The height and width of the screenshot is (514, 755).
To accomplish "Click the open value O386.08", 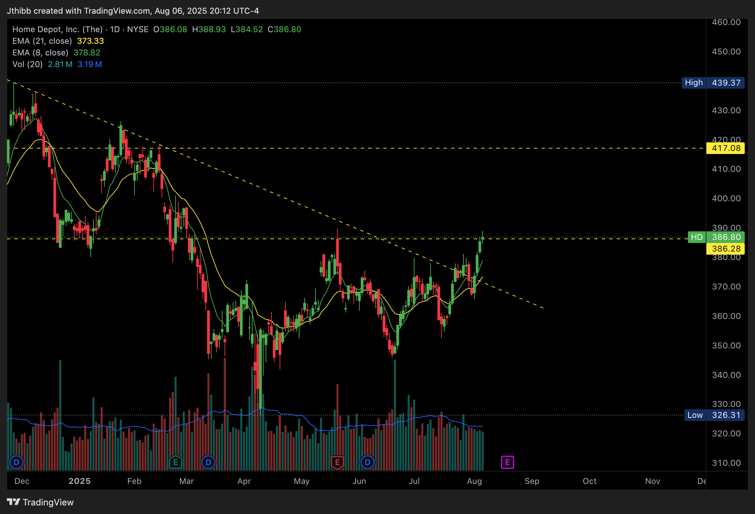I will [x=170, y=29].
